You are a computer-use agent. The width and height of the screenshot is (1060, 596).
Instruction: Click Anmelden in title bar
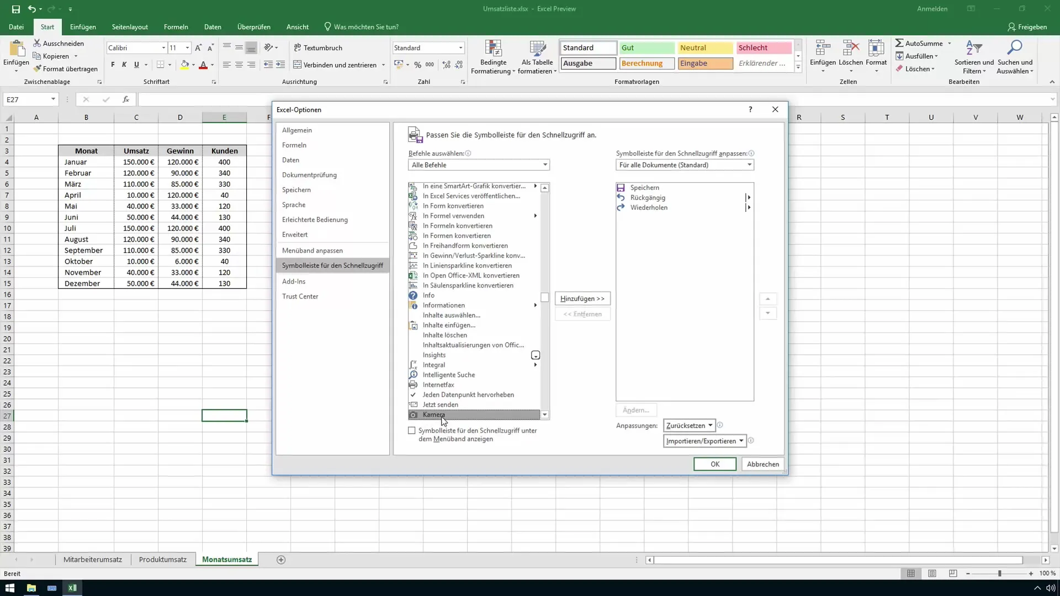[932, 9]
